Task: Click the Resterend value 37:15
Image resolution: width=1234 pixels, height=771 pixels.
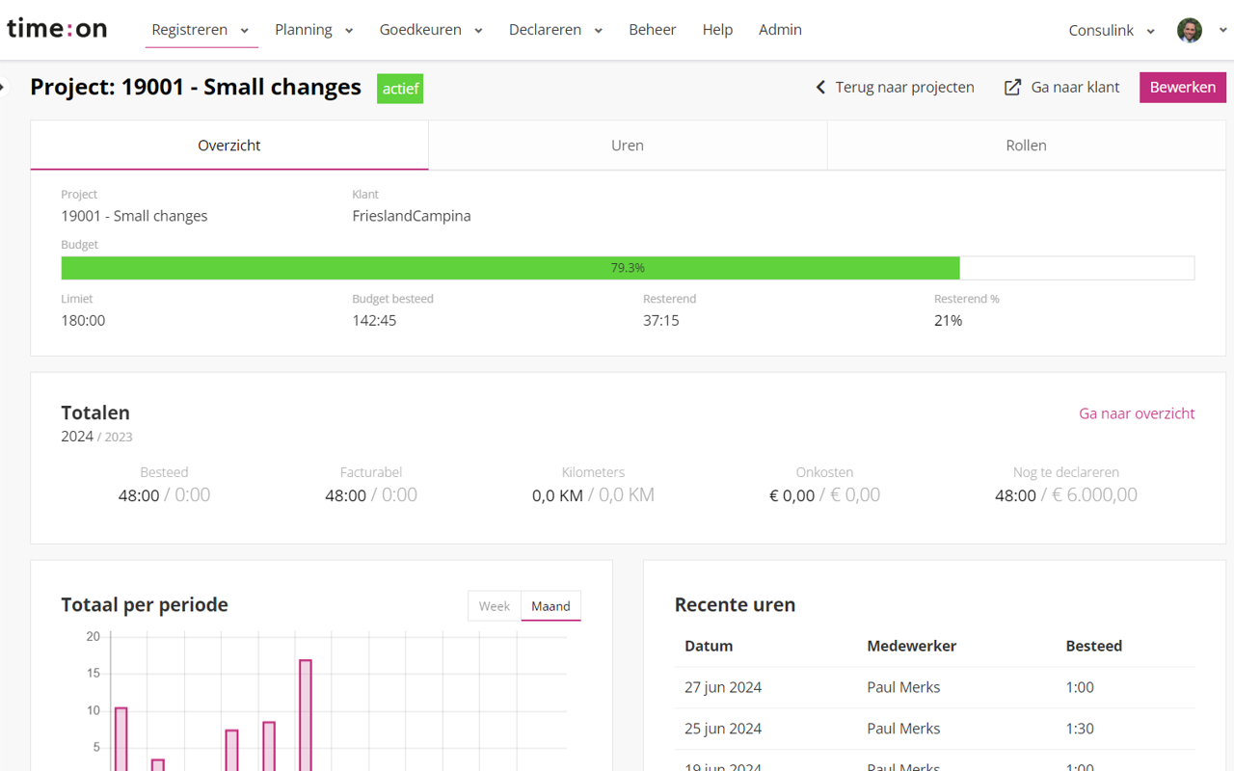Action: tap(661, 320)
